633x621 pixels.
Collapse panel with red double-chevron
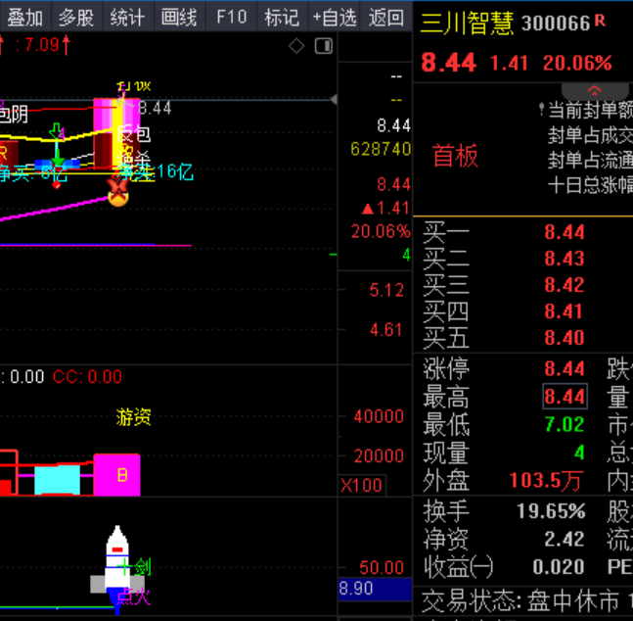595,91
